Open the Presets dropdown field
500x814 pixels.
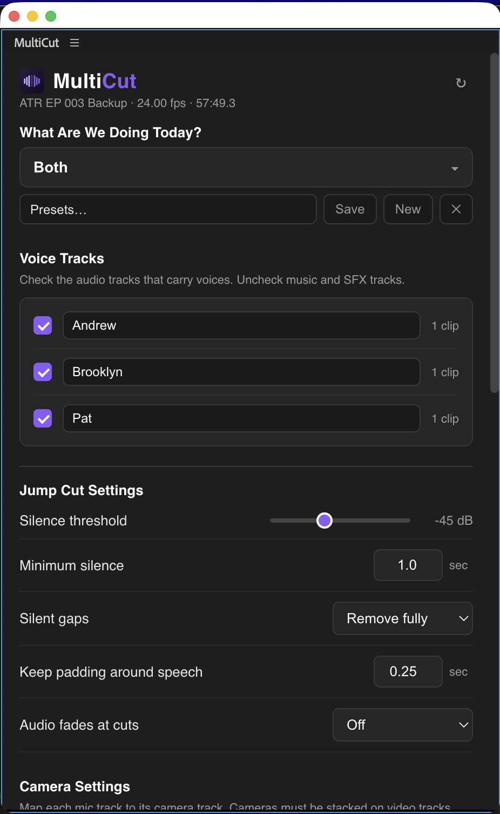coord(168,209)
